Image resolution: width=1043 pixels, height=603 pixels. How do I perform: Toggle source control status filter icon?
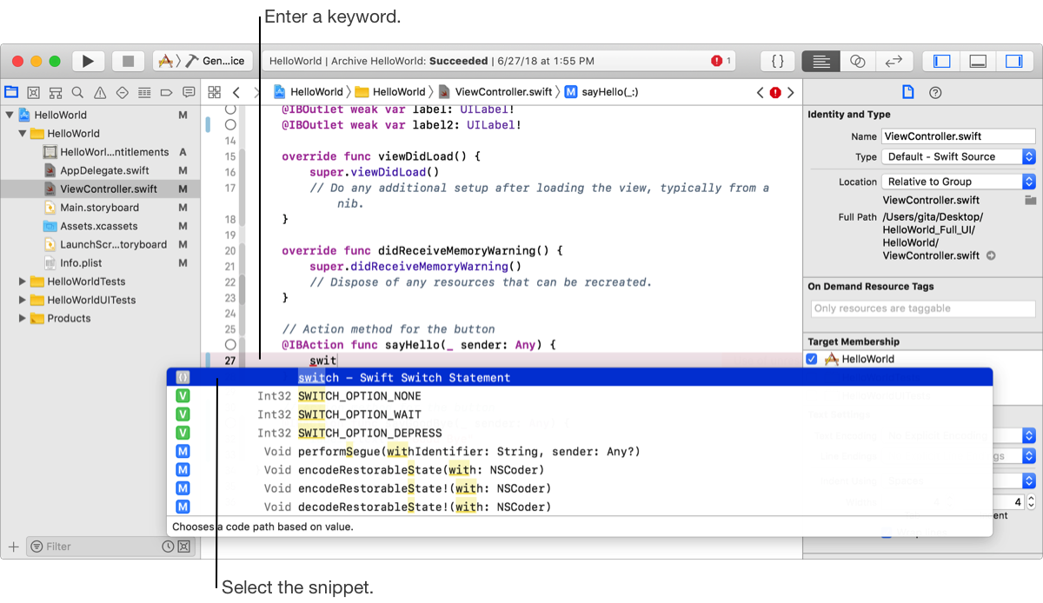tap(183, 547)
